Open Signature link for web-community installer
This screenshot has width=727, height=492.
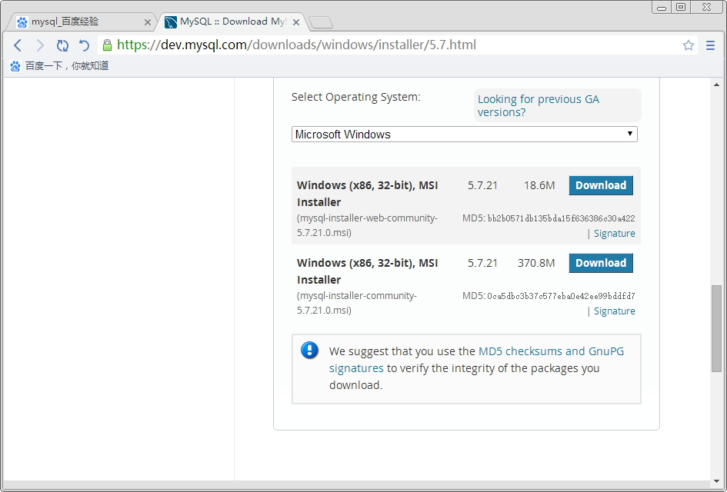click(x=614, y=234)
